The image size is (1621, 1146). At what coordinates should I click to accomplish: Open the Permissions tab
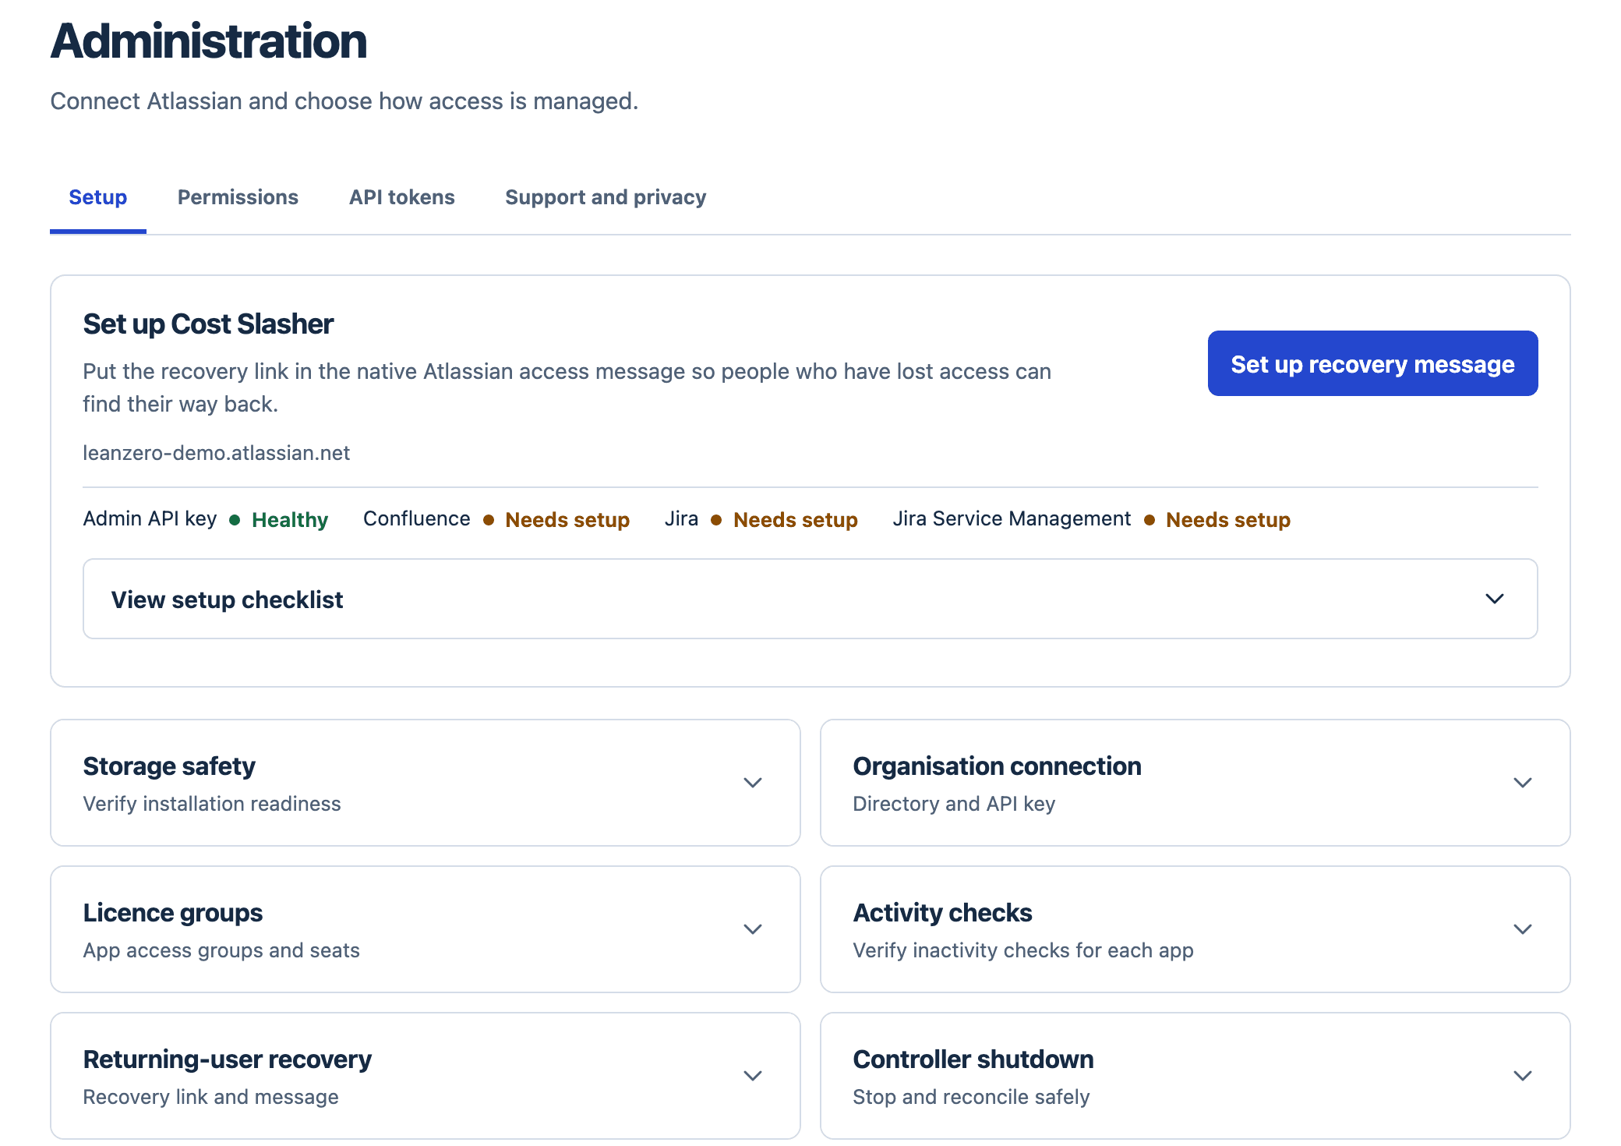238,197
